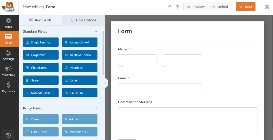Add a Dropdown field
273x140 pixels.
click(41, 55)
